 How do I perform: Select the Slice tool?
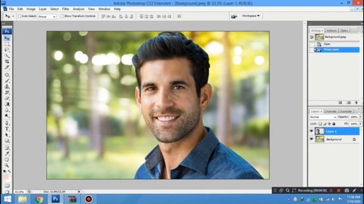tap(7, 67)
